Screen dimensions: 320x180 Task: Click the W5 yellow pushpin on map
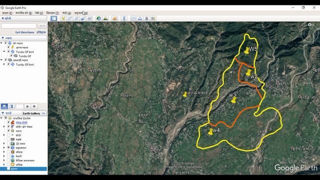tap(247, 50)
